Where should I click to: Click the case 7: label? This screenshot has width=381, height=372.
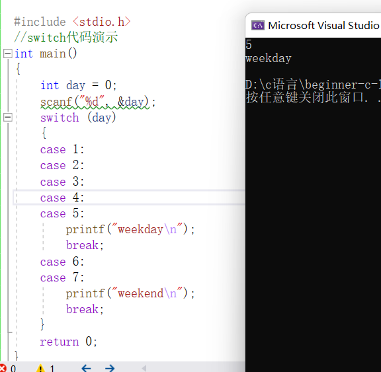click(x=62, y=278)
